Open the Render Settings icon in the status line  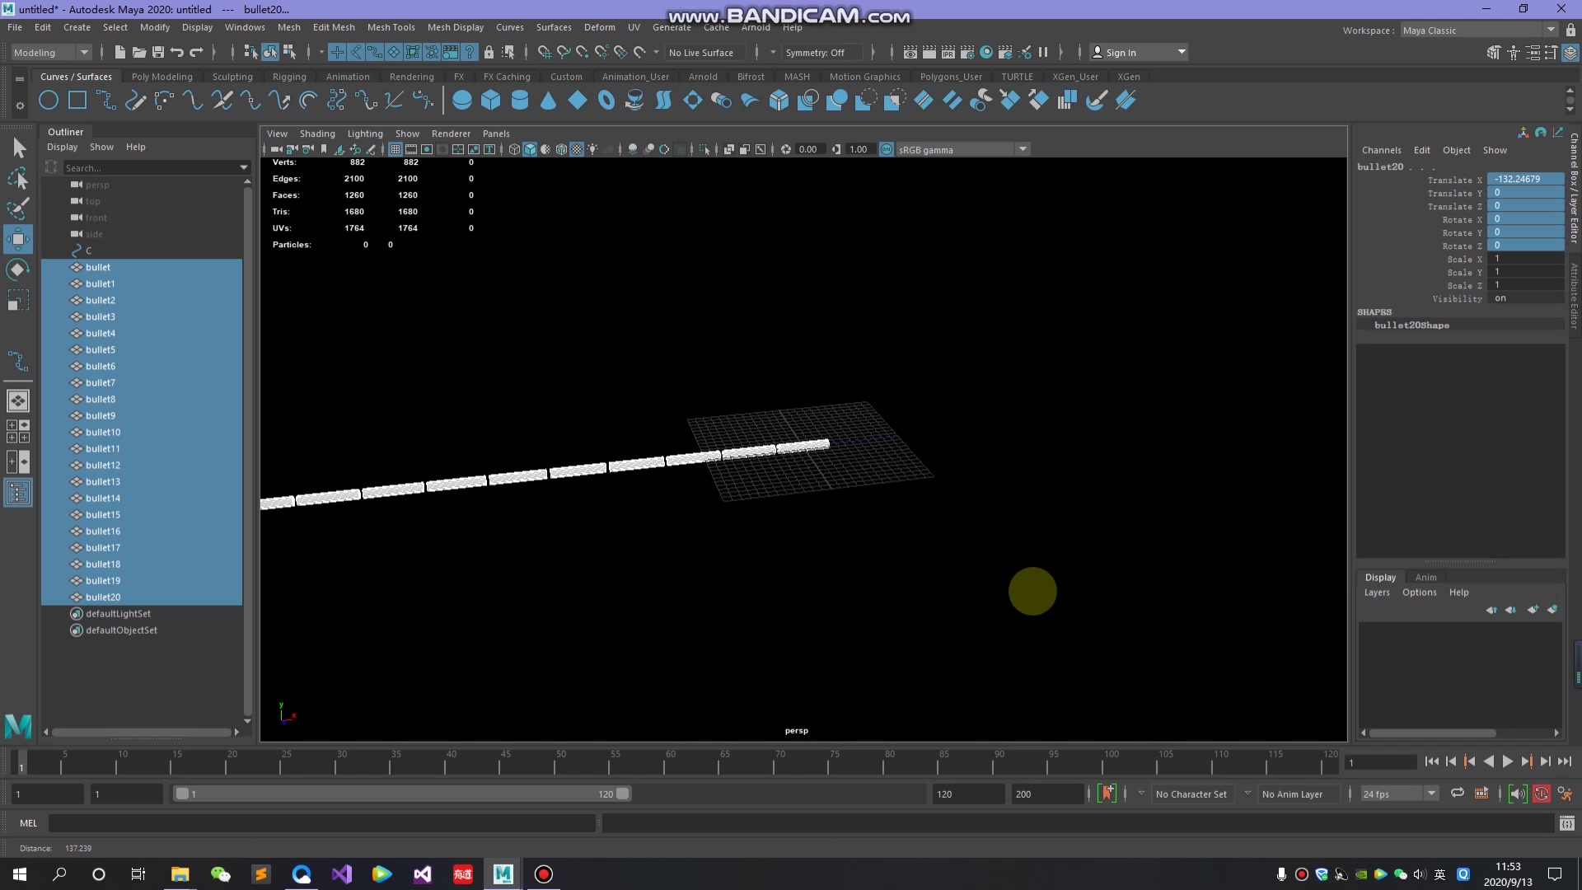tap(967, 52)
